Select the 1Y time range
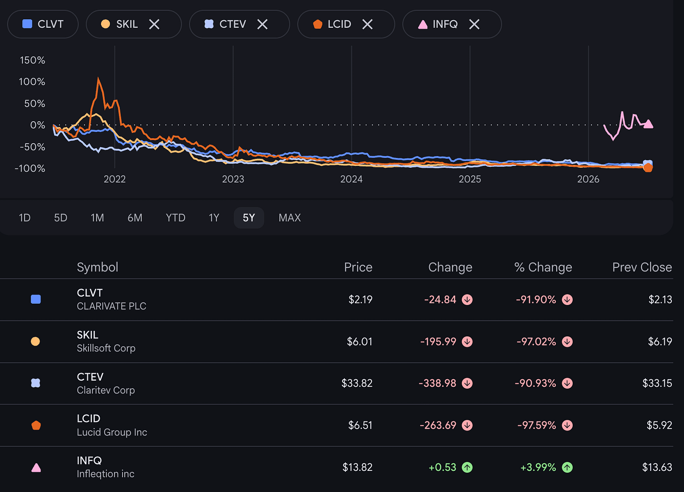Image resolution: width=684 pixels, height=492 pixels. [x=214, y=218]
